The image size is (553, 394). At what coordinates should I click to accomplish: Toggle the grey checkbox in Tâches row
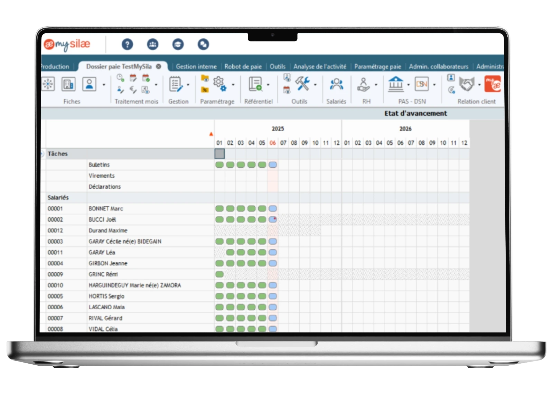tap(219, 154)
